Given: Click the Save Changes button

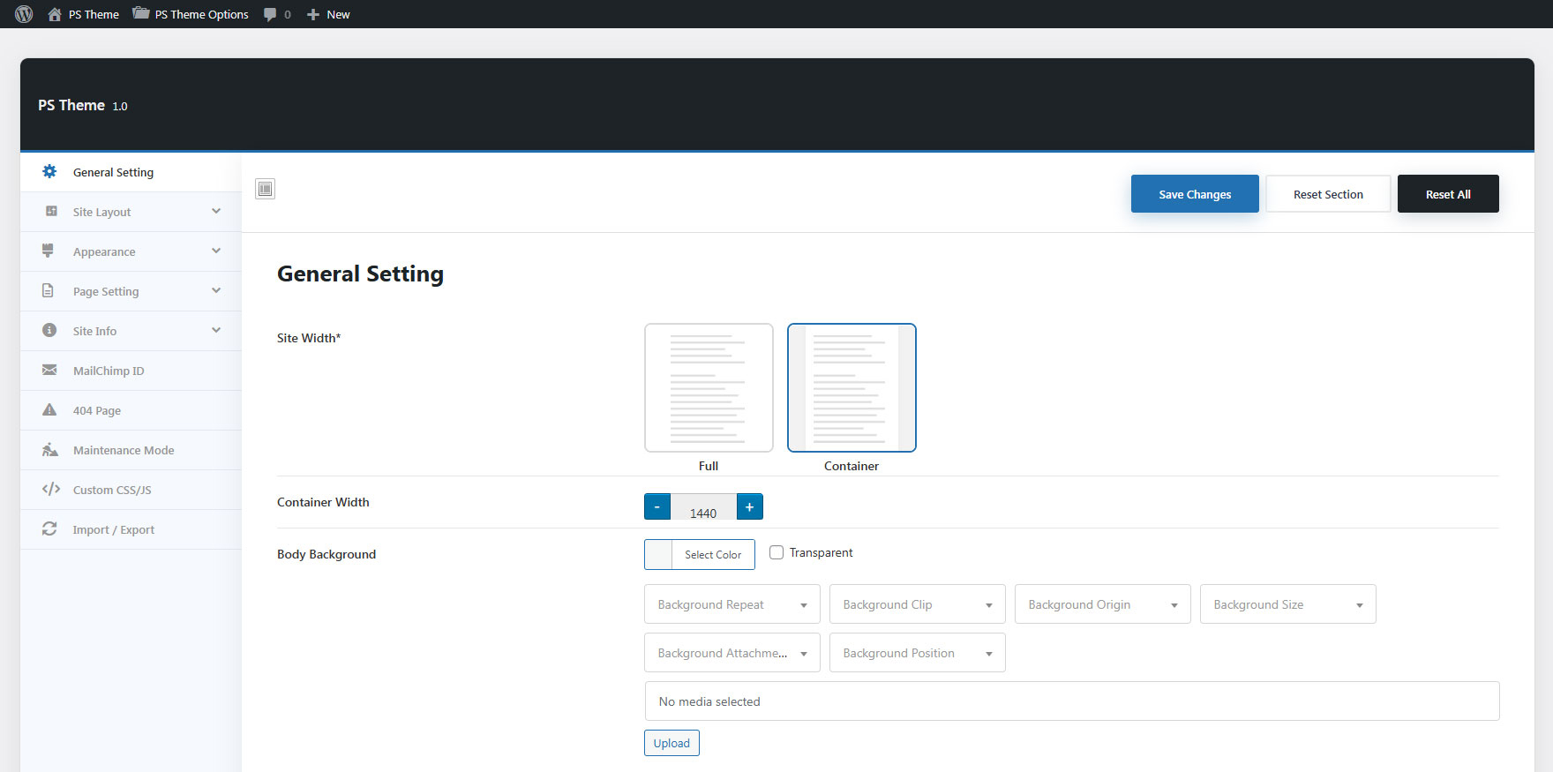Looking at the screenshot, I should 1195,194.
